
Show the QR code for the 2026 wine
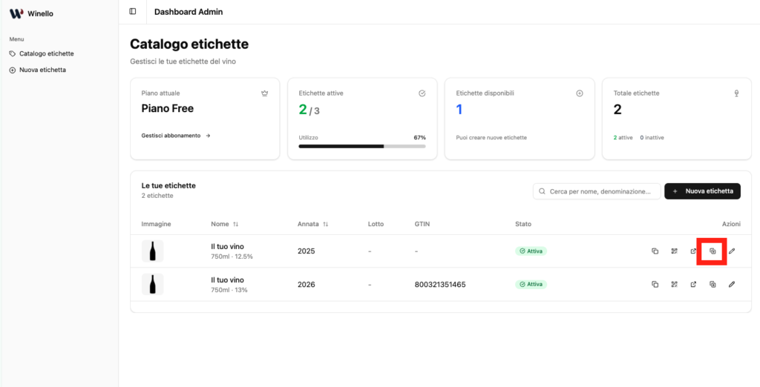[674, 284]
